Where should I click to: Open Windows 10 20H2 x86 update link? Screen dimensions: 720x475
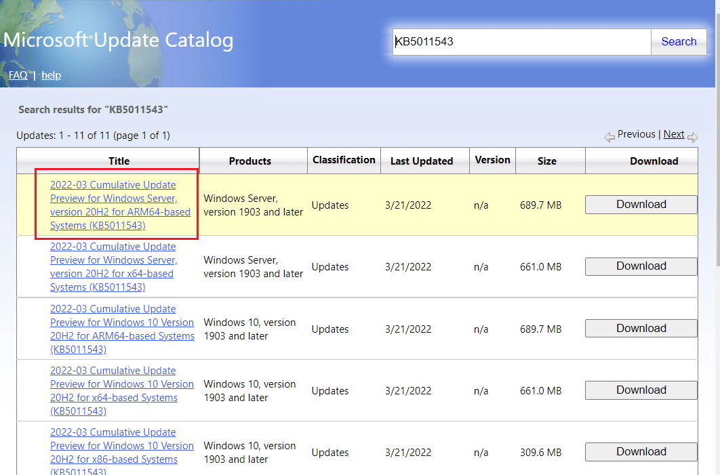point(121,452)
